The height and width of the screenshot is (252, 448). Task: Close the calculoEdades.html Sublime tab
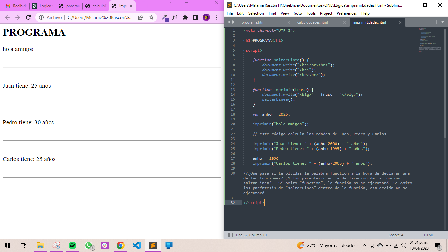[344, 22]
